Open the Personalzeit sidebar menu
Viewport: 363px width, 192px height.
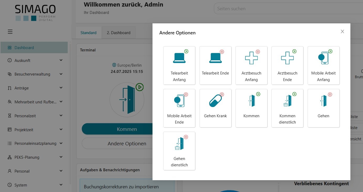click(34, 116)
